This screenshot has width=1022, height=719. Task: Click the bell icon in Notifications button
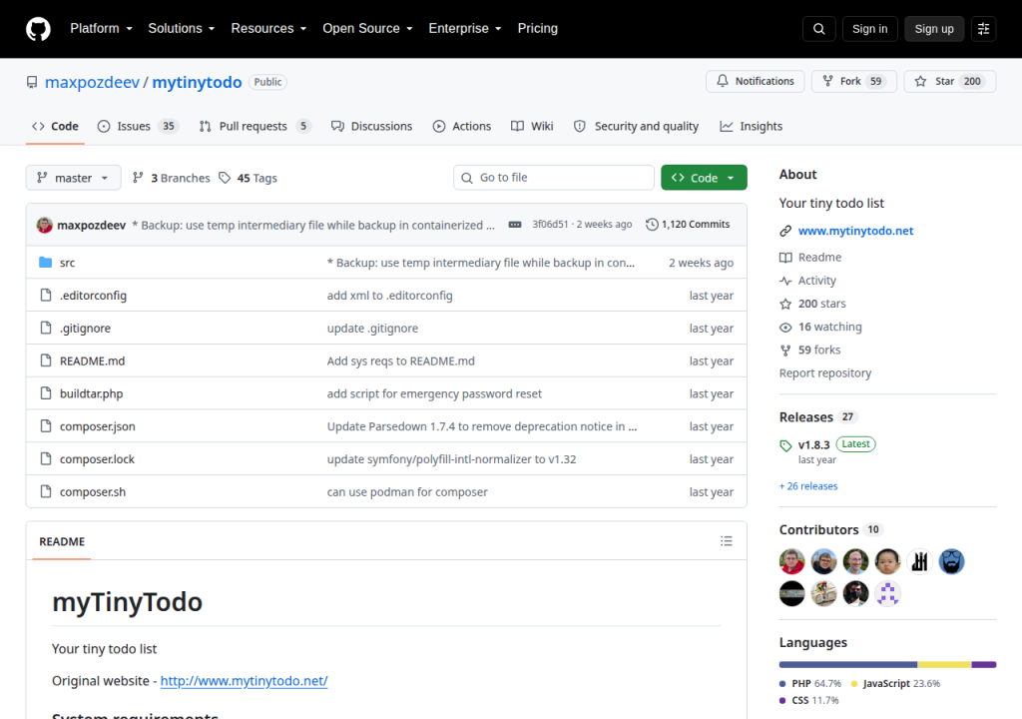(x=723, y=81)
